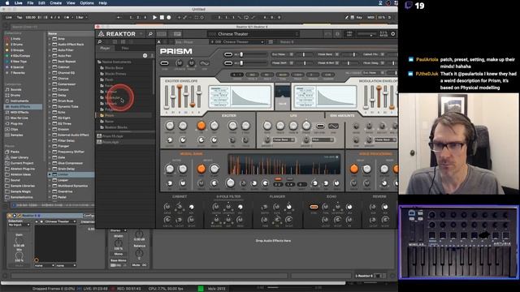Open the Chinese Theater preset dropdown in Live device
Viewport: 520px width, 292px height.
[x=60, y=221]
